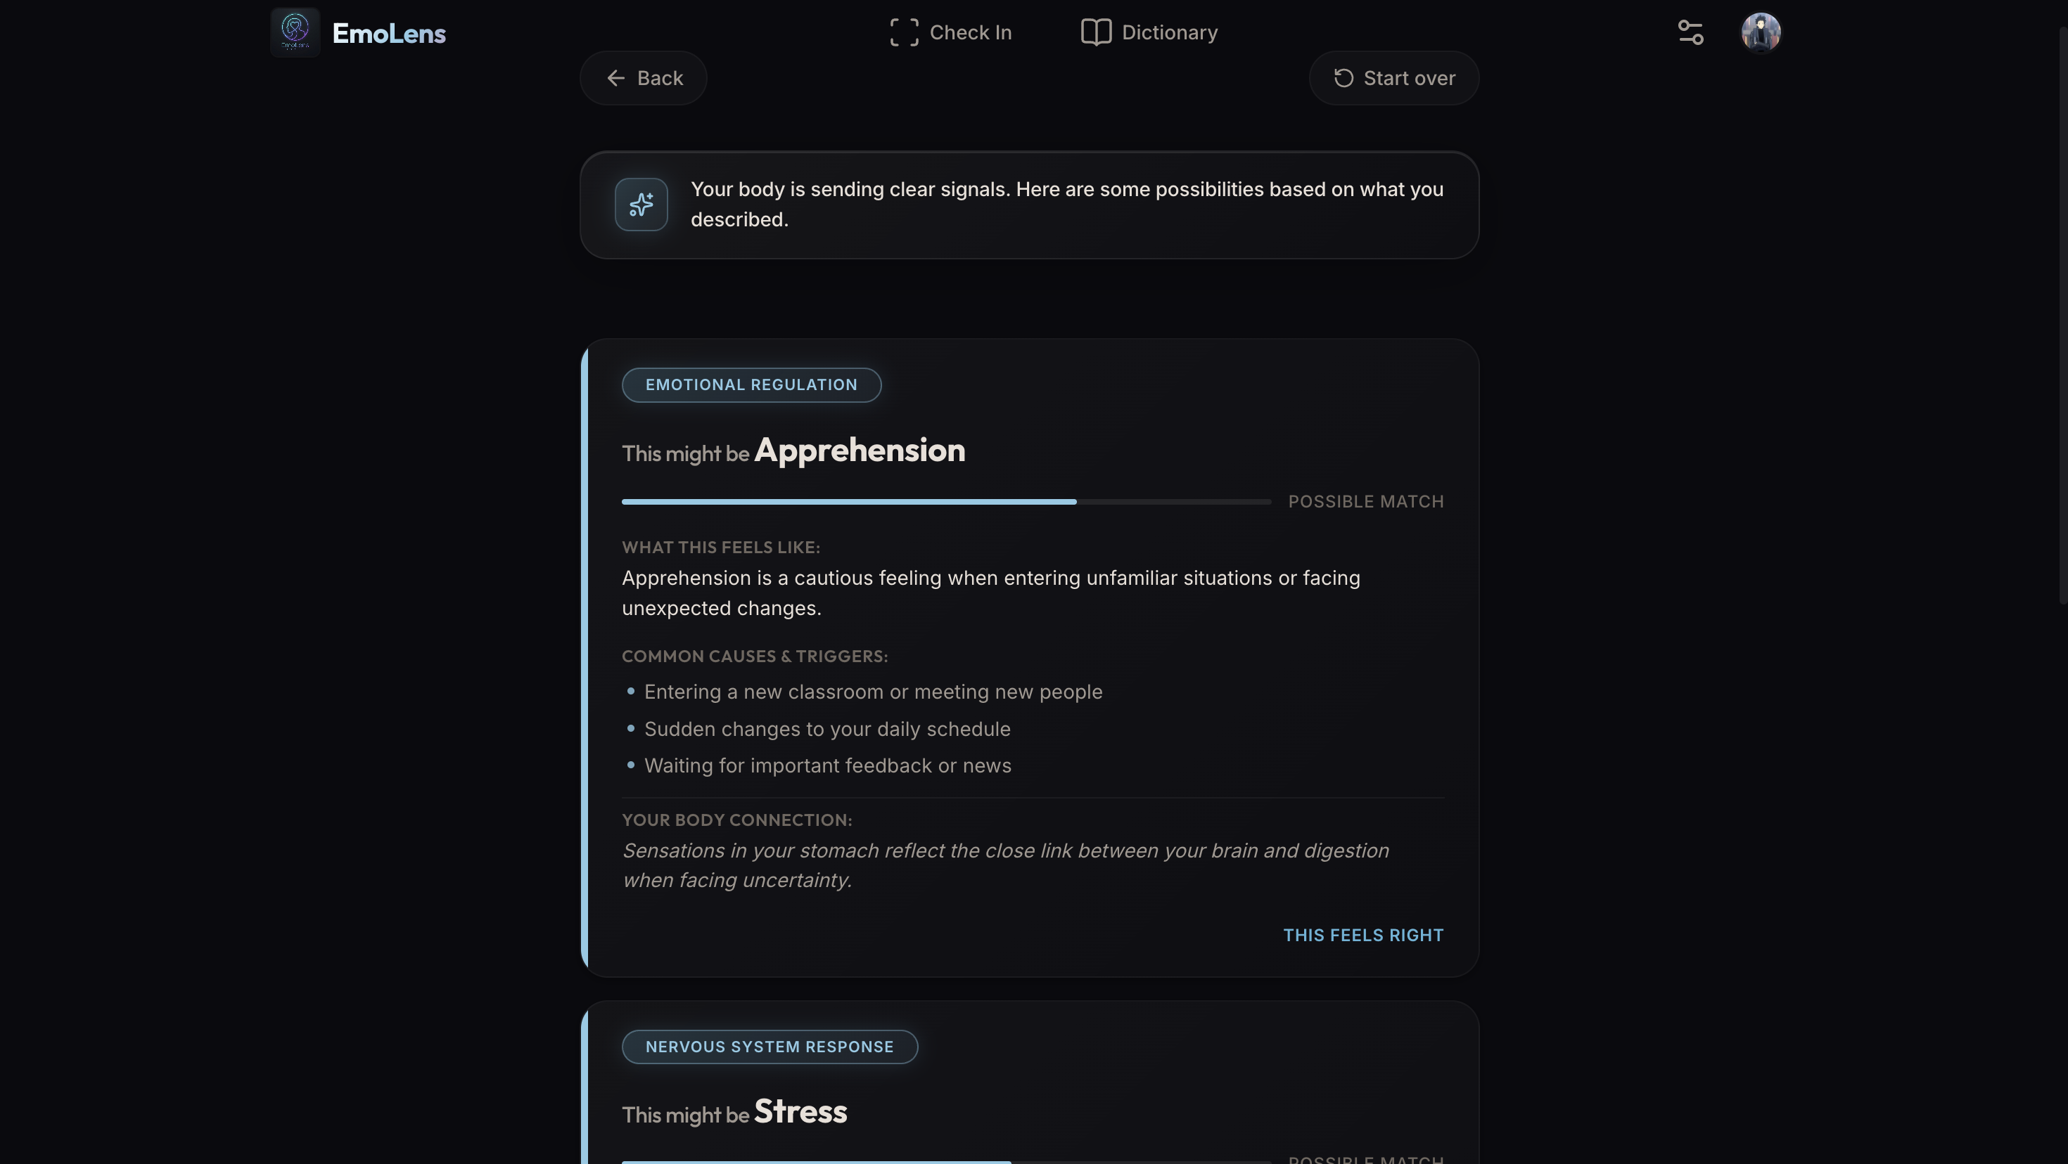
Task: Click the EmoLens brand name
Action: pyautogui.click(x=388, y=34)
